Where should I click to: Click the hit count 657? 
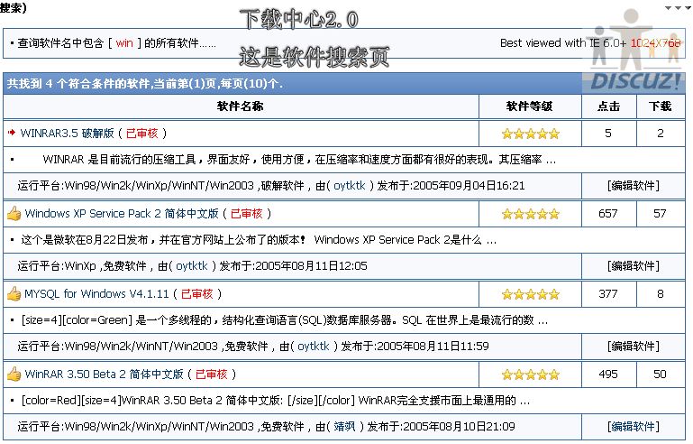pyautogui.click(x=608, y=213)
